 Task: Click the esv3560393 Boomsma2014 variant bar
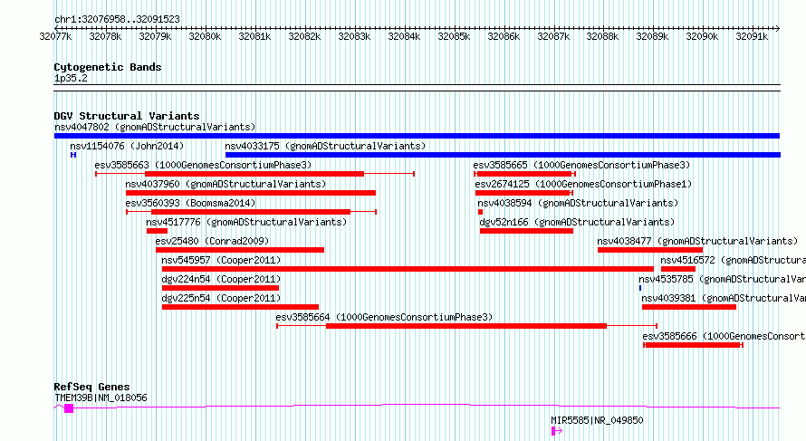252,212
